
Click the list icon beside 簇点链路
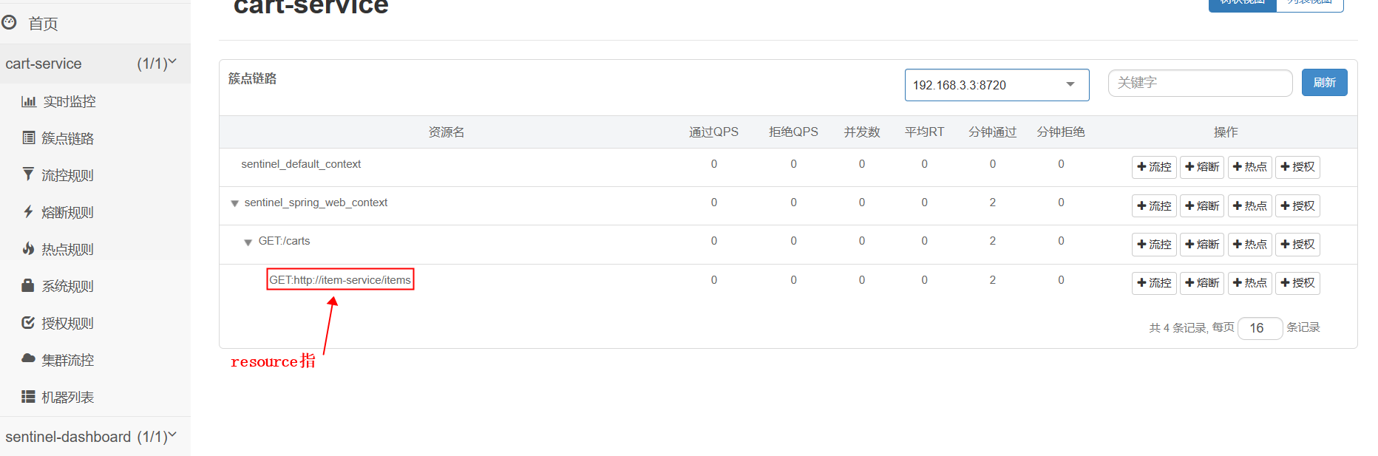pos(28,137)
